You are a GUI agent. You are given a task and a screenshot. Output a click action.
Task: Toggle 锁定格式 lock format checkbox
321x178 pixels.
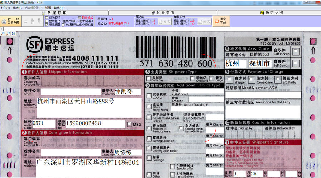(80, 18)
